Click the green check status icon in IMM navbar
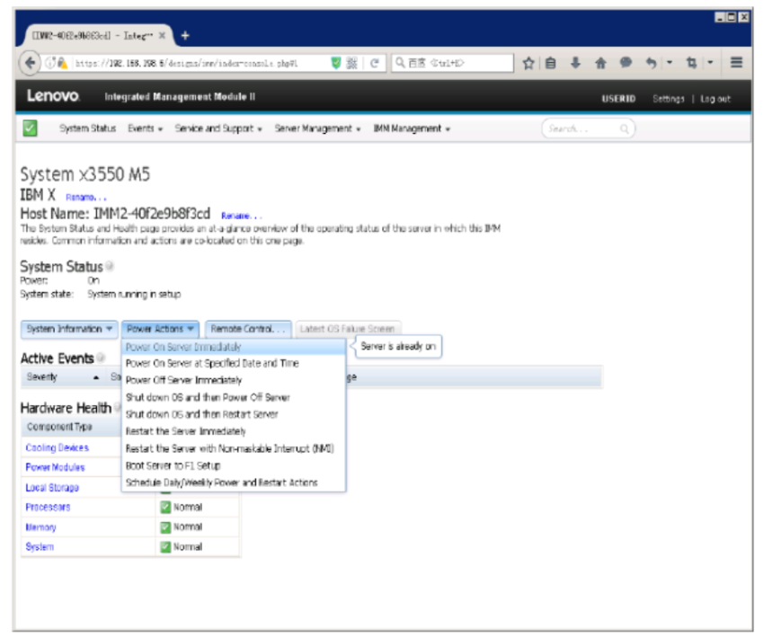This screenshot has height=637, width=772. pos(30,128)
